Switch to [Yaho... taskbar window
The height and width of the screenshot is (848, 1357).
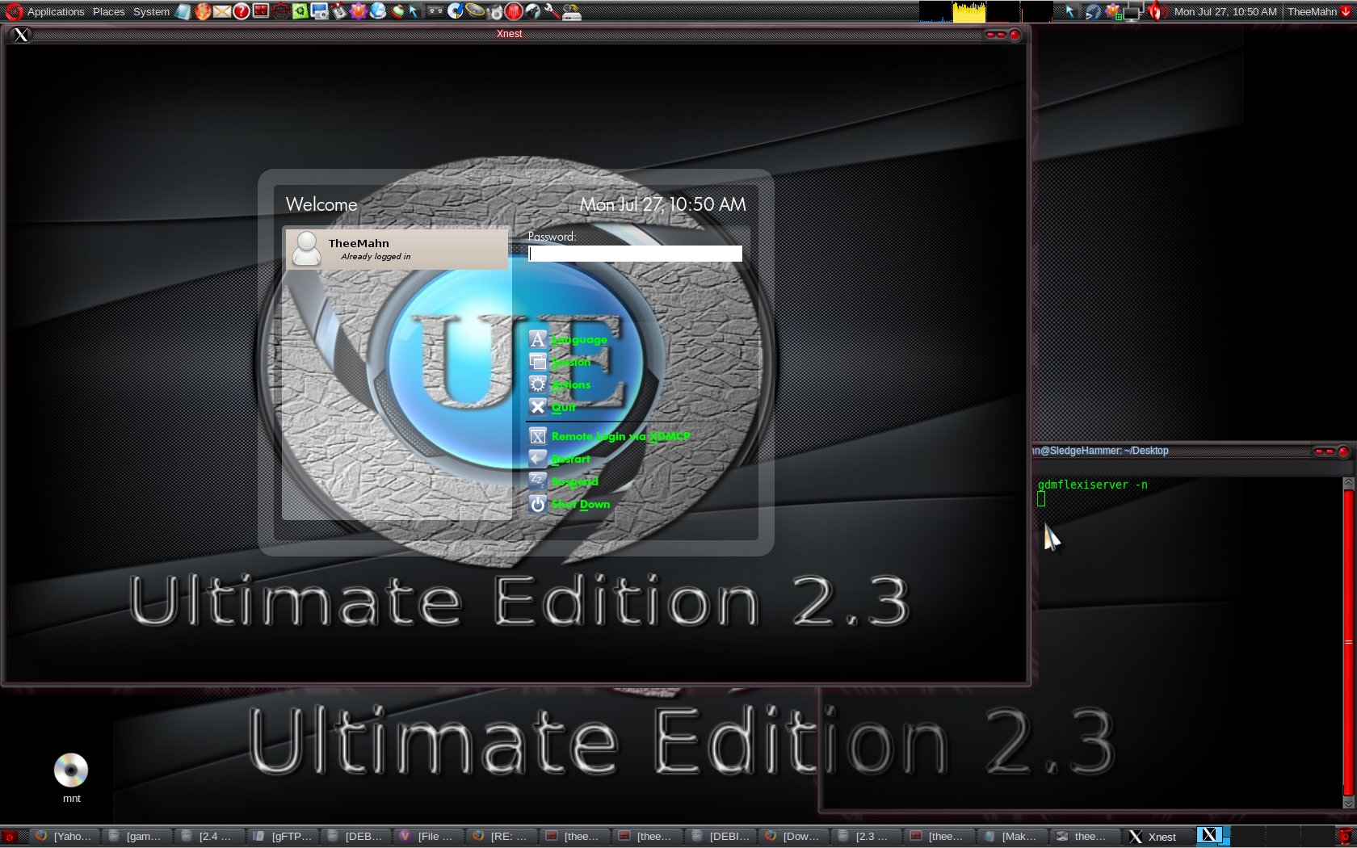tap(64, 837)
